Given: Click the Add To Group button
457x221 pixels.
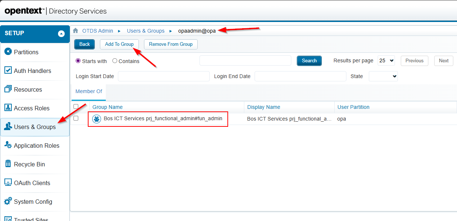Looking at the screenshot, I should click(119, 44).
